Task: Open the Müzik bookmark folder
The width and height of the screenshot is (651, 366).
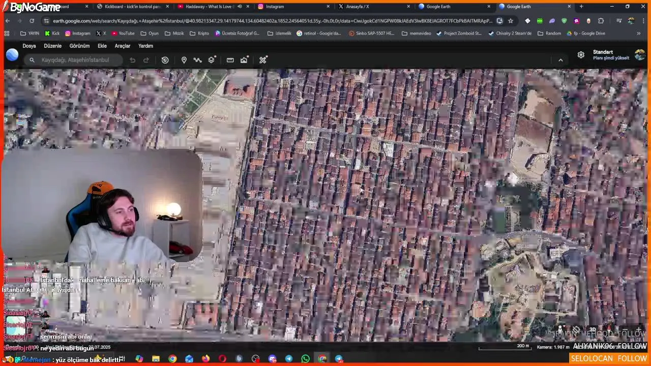Action: pos(174,34)
